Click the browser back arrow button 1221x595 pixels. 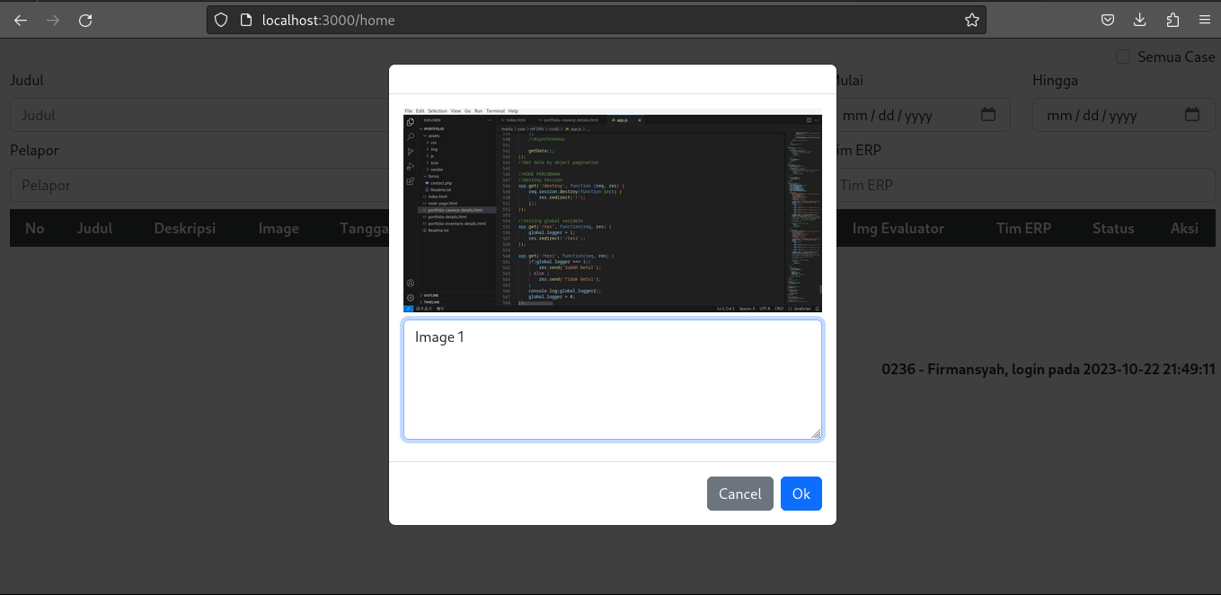point(21,20)
